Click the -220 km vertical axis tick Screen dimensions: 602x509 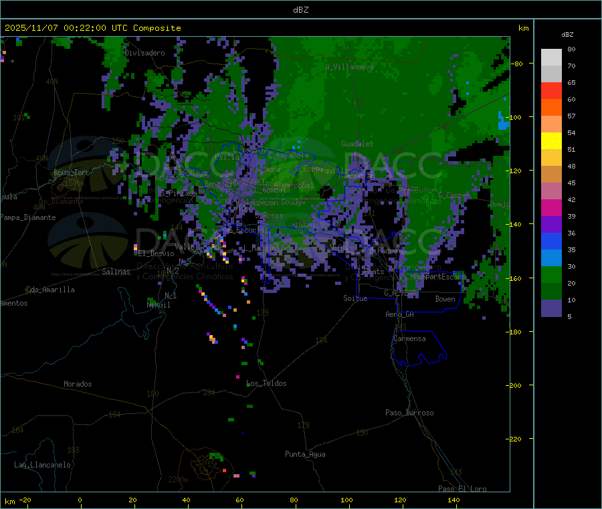tap(514, 439)
